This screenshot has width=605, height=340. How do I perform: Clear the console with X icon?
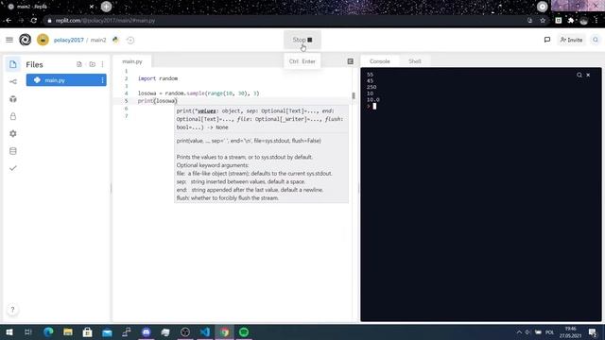[588, 75]
